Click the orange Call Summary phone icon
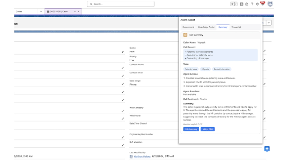288x162 pixels. click(185, 35)
